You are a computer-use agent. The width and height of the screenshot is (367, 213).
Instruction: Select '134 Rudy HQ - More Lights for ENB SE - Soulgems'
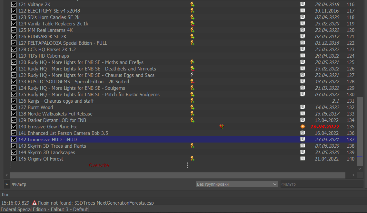72,88
